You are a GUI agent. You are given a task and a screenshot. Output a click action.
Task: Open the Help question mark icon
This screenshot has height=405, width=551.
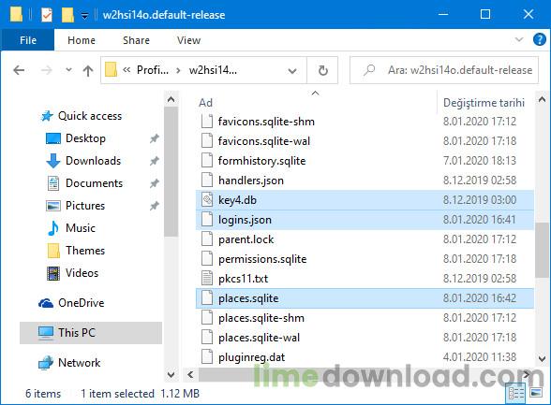[540, 39]
